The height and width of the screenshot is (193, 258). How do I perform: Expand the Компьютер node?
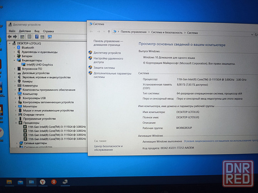(x=15, y=94)
